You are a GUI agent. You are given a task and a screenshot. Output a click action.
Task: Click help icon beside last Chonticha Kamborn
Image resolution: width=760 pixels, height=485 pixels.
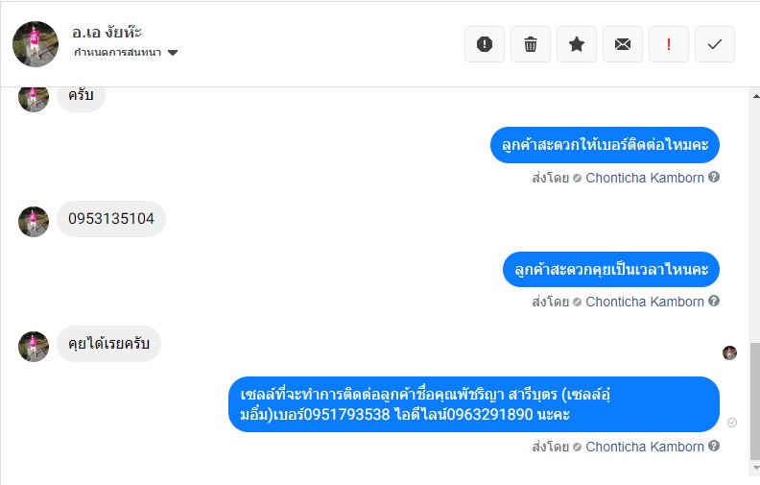[714, 447]
